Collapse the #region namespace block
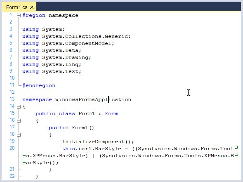This screenshot has height=182, width=243. tap(19, 16)
